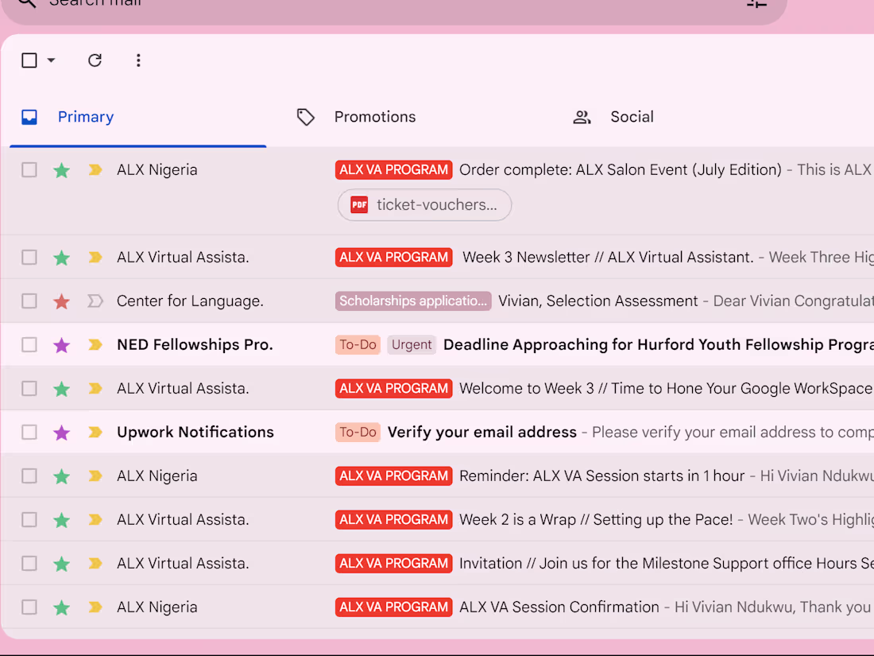Click the Promotions tab price-tag icon

tap(306, 116)
